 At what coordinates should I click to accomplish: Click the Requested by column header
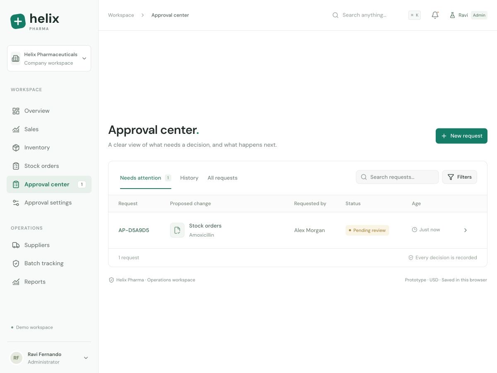310,203
